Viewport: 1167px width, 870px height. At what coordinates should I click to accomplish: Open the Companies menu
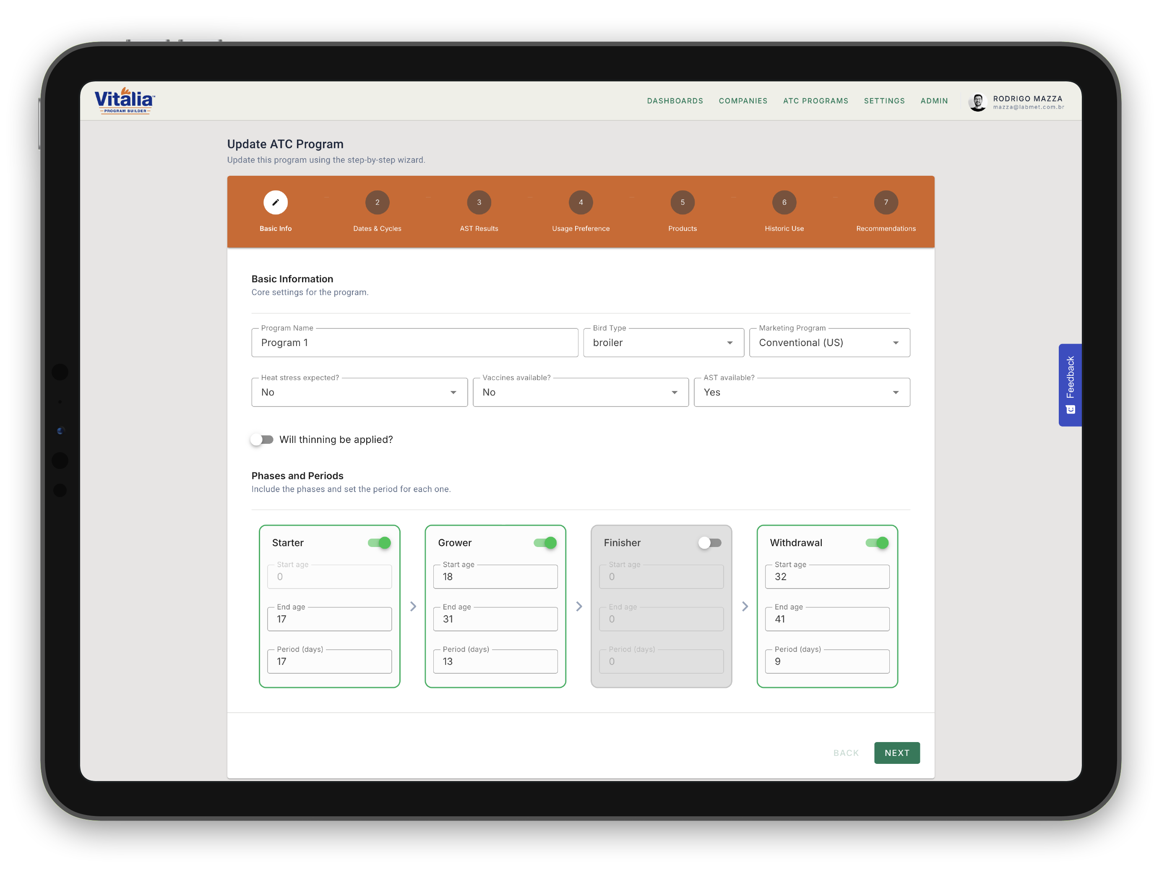(743, 101)
